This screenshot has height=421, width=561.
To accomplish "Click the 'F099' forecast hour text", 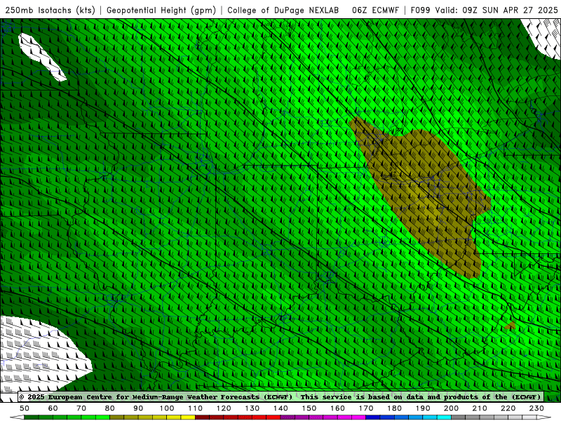I will [x=420, y=10].
